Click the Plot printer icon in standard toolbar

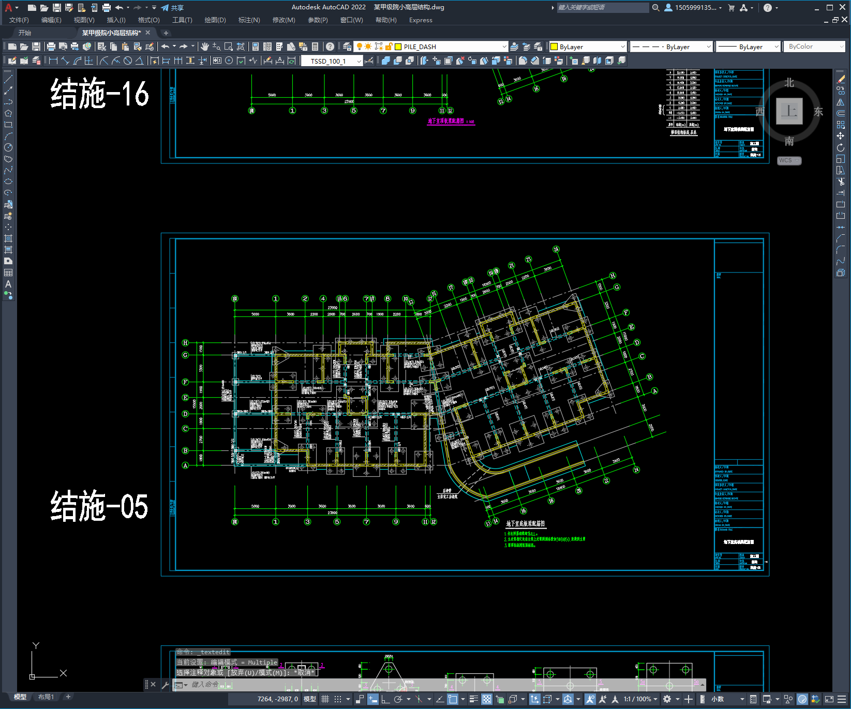coord(51,47)
